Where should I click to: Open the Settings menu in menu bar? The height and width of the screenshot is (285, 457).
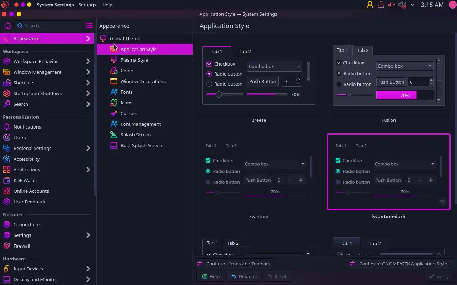87,5
